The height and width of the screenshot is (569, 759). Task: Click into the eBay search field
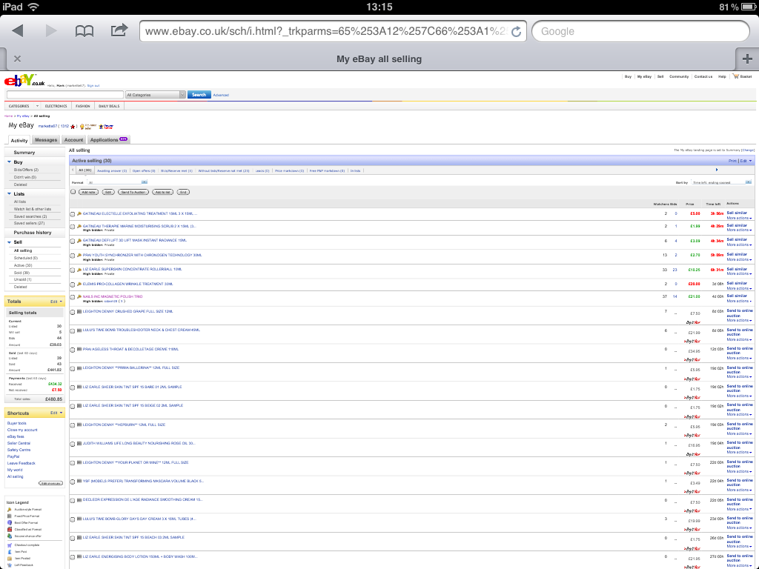click(x=65, y=95)
